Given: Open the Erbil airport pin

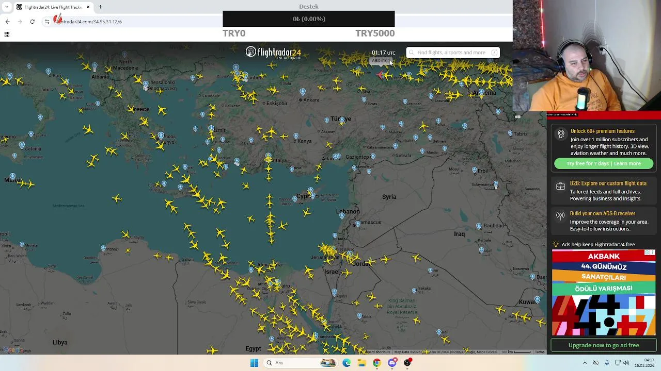Looking at the screenshot, I should pyautogui.click(x=474, y=170).
